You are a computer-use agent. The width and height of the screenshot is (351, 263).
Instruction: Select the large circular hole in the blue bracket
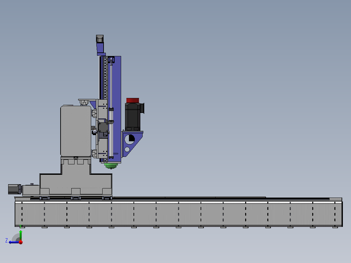(130, 139)
